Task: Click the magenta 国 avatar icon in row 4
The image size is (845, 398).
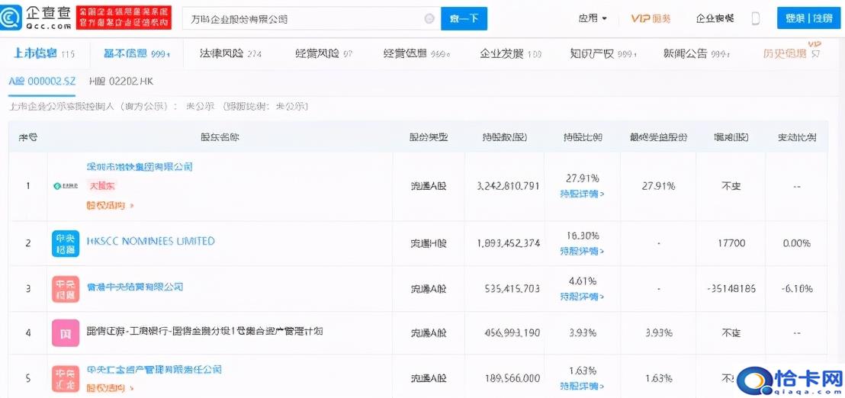Action: (66, 333)
